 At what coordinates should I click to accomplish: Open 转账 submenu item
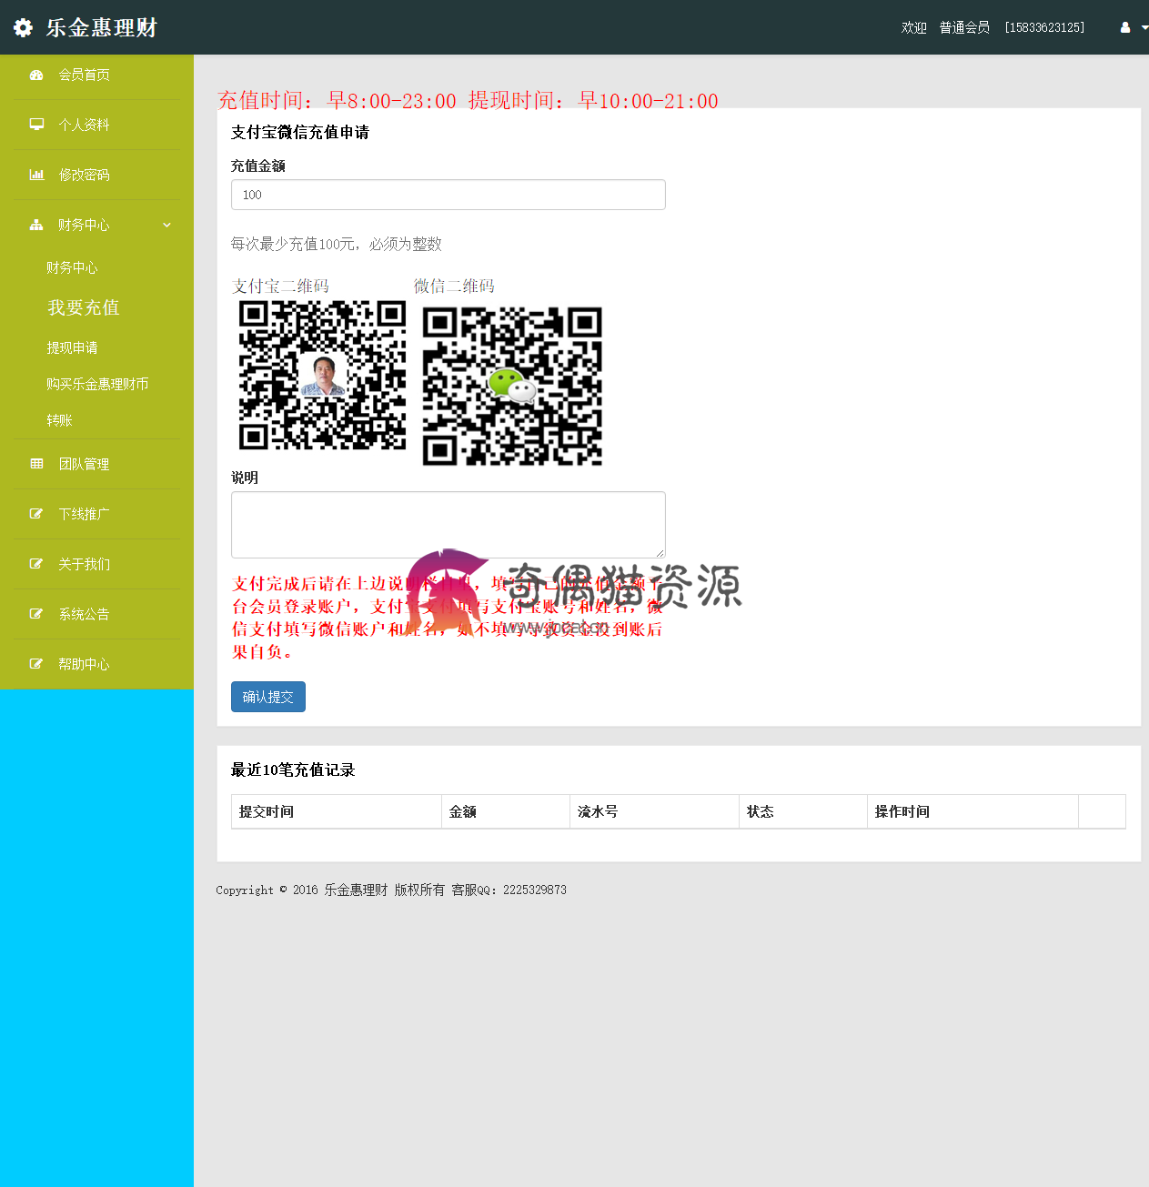[59, 420]
